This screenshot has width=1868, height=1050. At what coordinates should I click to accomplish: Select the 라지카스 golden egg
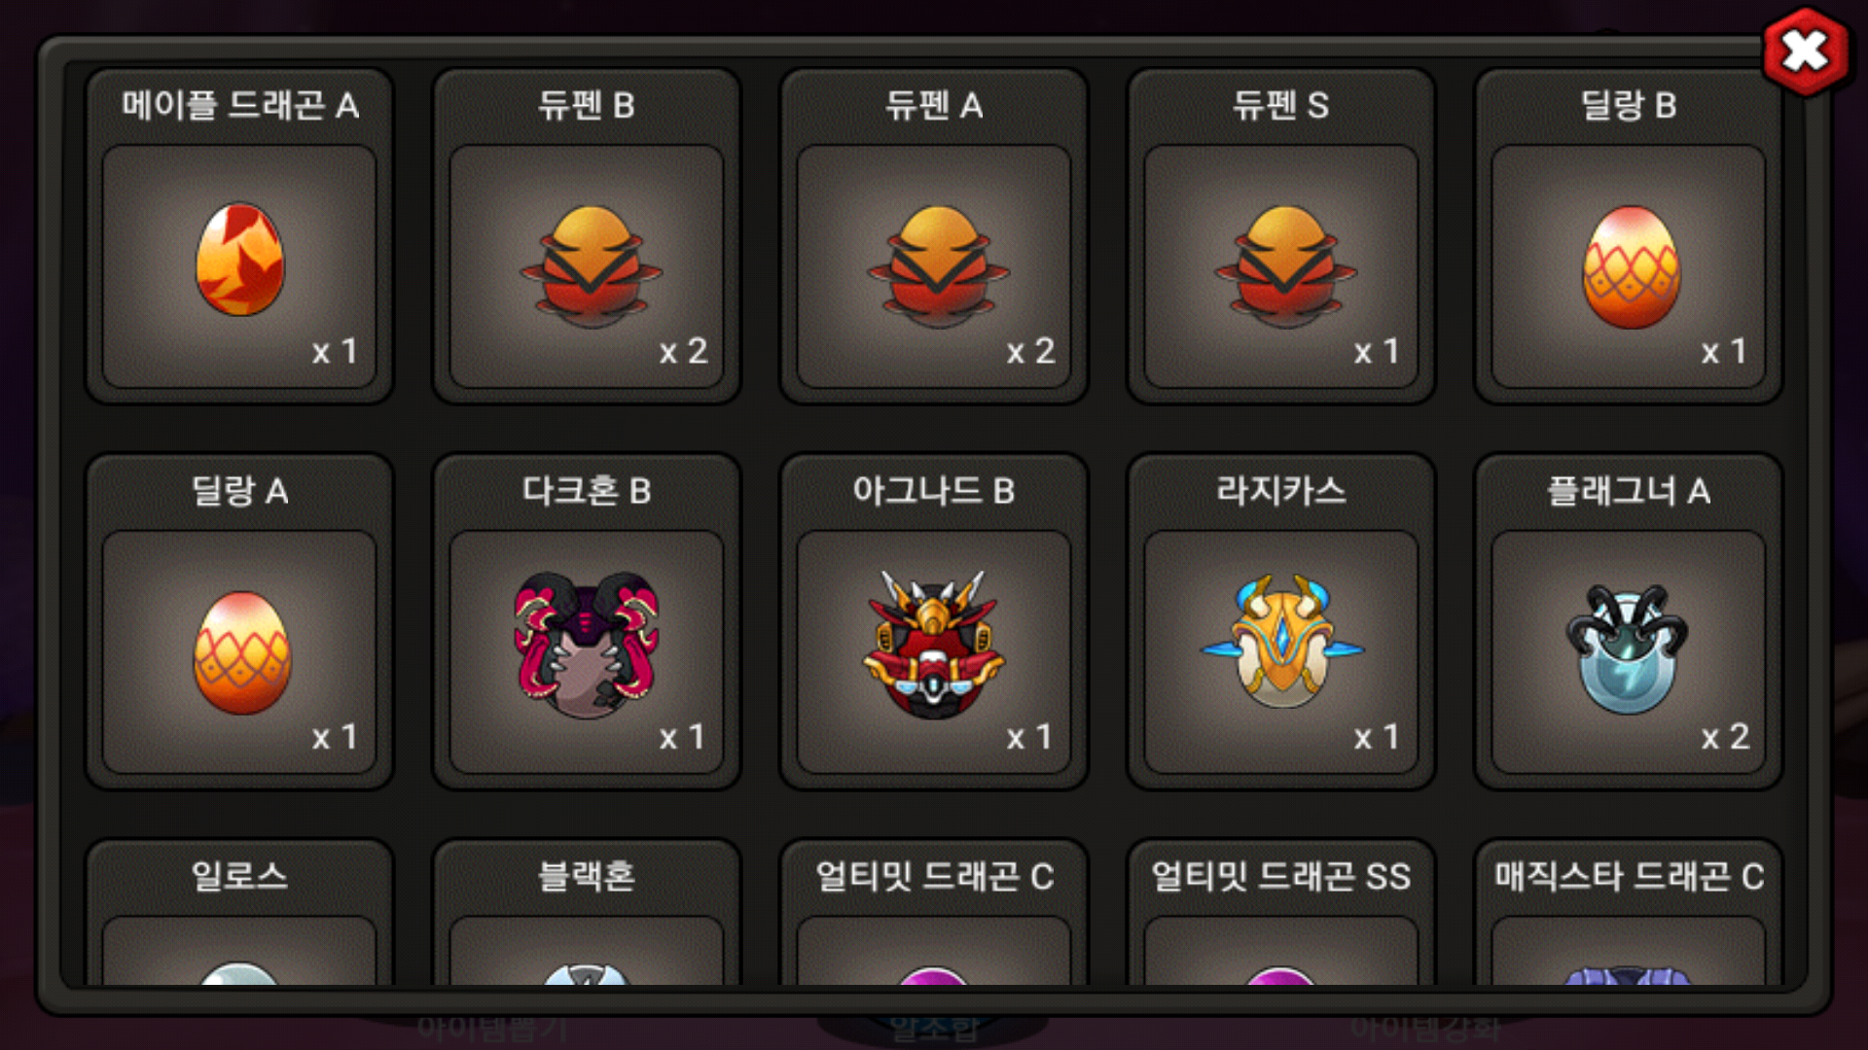click(x=1281, y=642)
